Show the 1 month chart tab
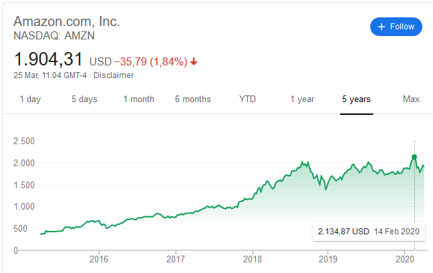 (x=138, y=99)
